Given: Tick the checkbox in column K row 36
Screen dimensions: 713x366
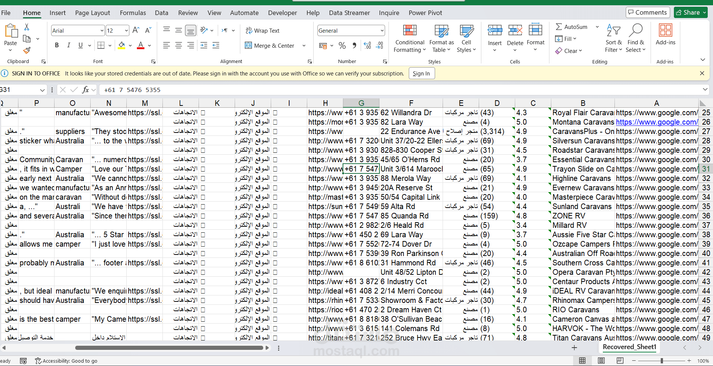Looking at the screenshot, I should 203,216.
